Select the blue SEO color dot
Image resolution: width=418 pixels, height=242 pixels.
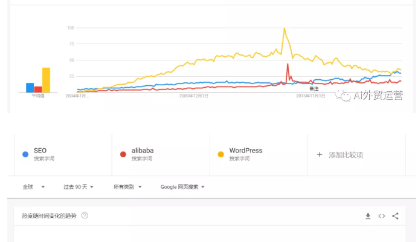[25, 154]
